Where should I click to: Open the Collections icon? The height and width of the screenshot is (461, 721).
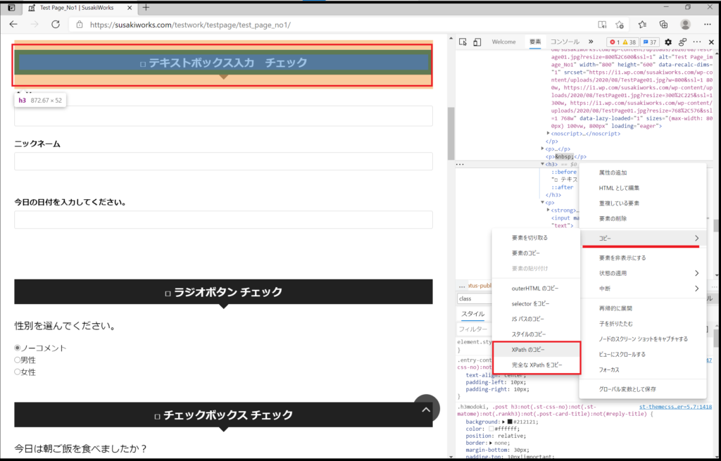click(663, 25)
